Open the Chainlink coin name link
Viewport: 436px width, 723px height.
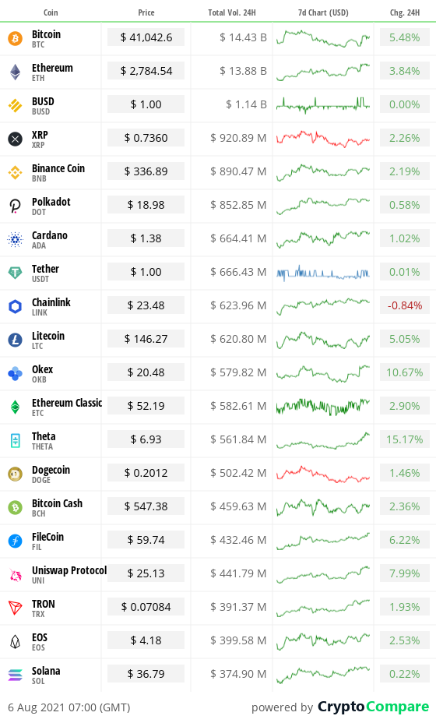click(x=51, y=302)
